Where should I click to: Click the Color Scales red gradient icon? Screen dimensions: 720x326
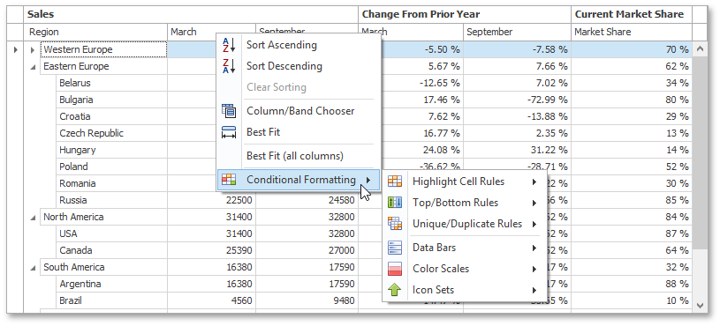point(395,269)
